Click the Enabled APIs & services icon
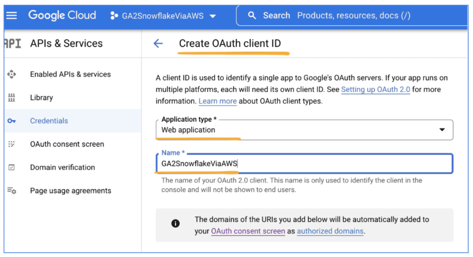The image size is (473, 257). click(12, 75)
